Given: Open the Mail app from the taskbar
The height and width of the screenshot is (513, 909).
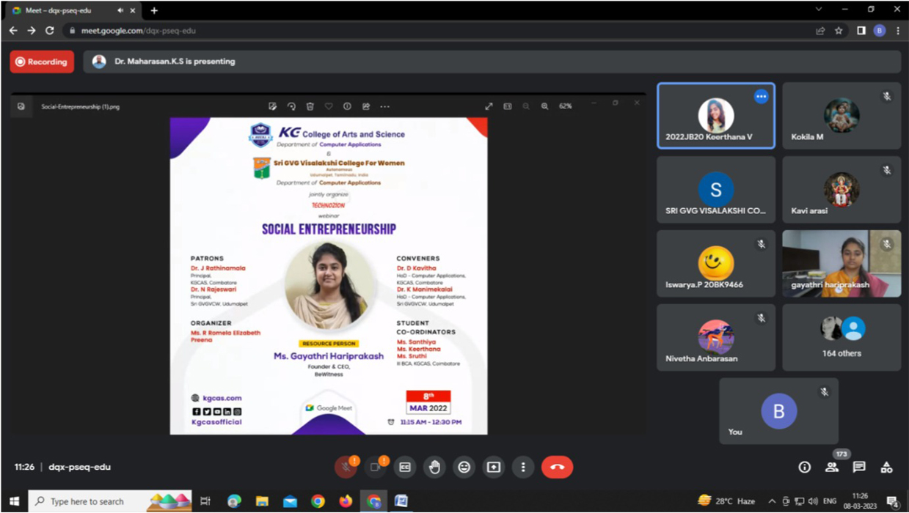Looking at the screenshot, I should pos(290,501).
